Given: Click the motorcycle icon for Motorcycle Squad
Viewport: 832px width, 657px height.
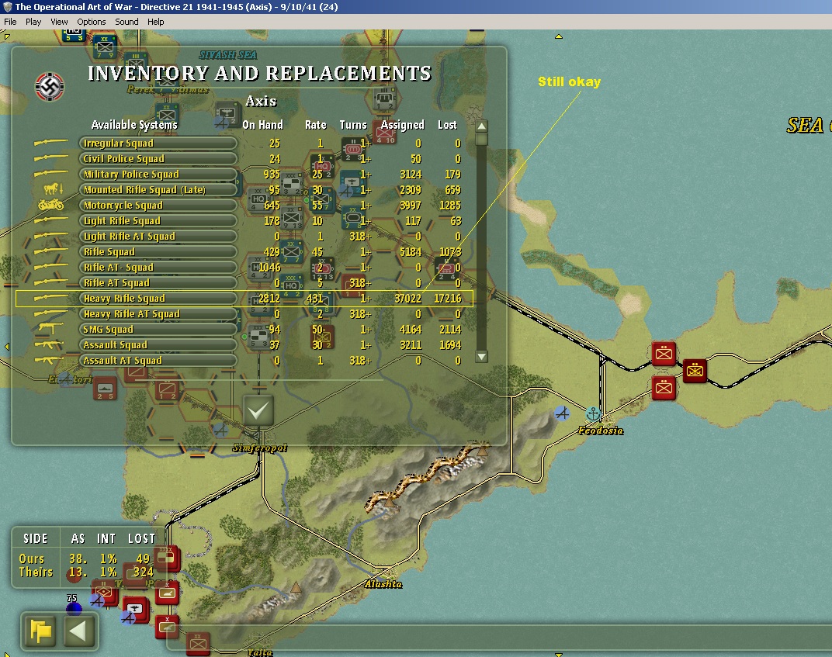Looking at the screenshot, I should click(51, 204).
